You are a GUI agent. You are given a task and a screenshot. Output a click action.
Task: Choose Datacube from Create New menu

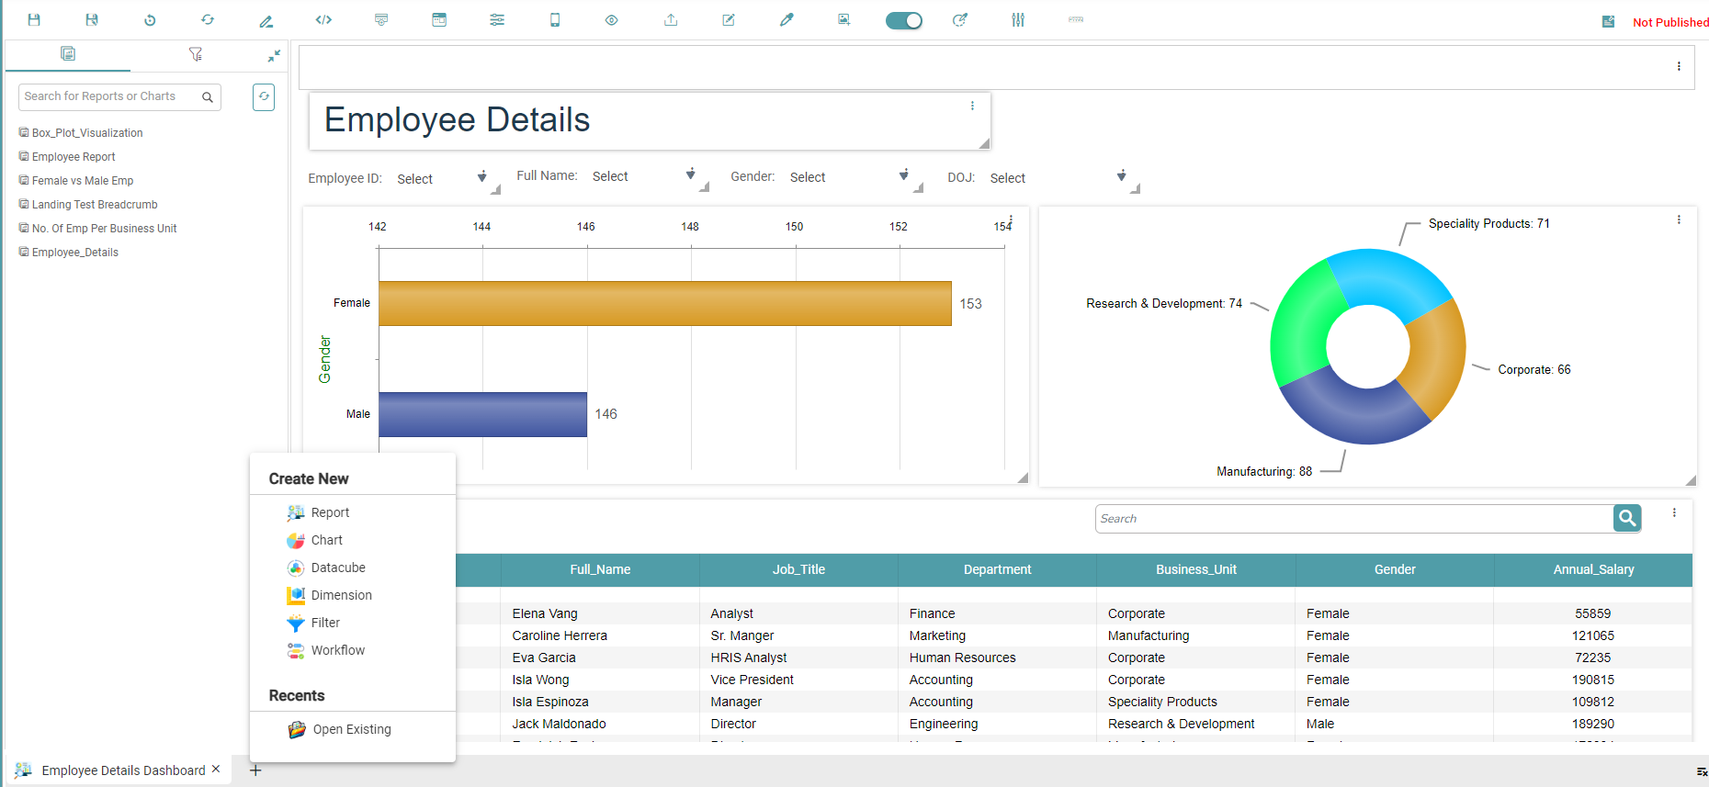337,568
